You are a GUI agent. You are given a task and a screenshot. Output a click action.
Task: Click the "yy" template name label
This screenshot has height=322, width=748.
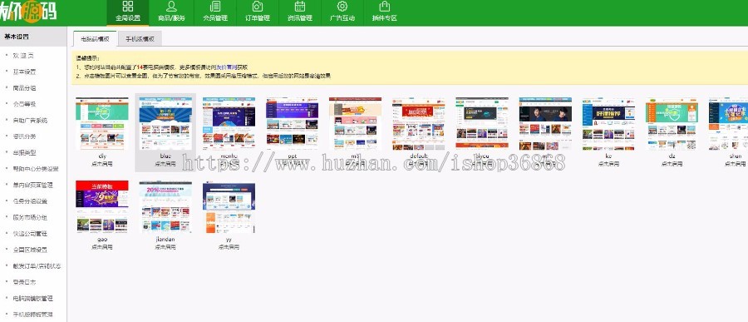click(229, 239)
